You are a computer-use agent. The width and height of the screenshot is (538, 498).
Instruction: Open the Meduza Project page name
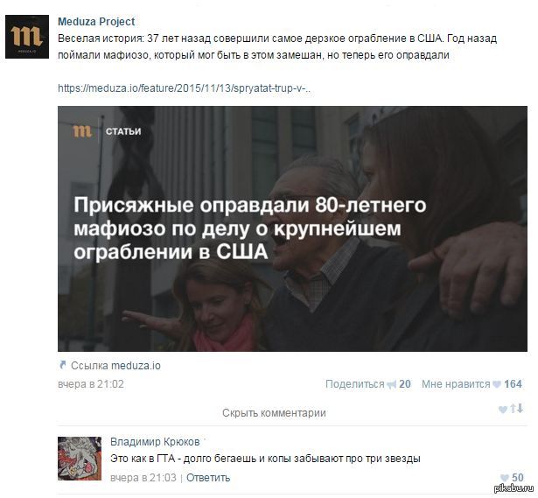tap(96, 22)
